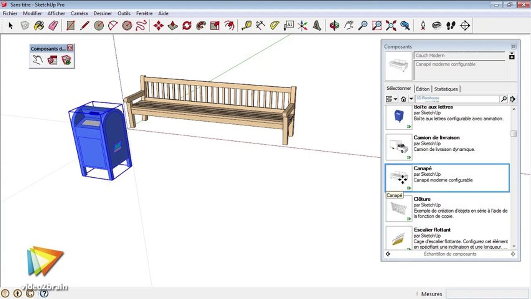Click the home In Model button
Screen dimensions: 531x299
(404, 99)
